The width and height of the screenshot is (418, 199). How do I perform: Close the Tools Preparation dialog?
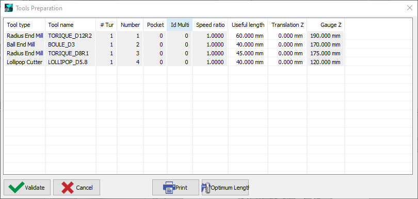pyautogui.click(x=410, y=8)
